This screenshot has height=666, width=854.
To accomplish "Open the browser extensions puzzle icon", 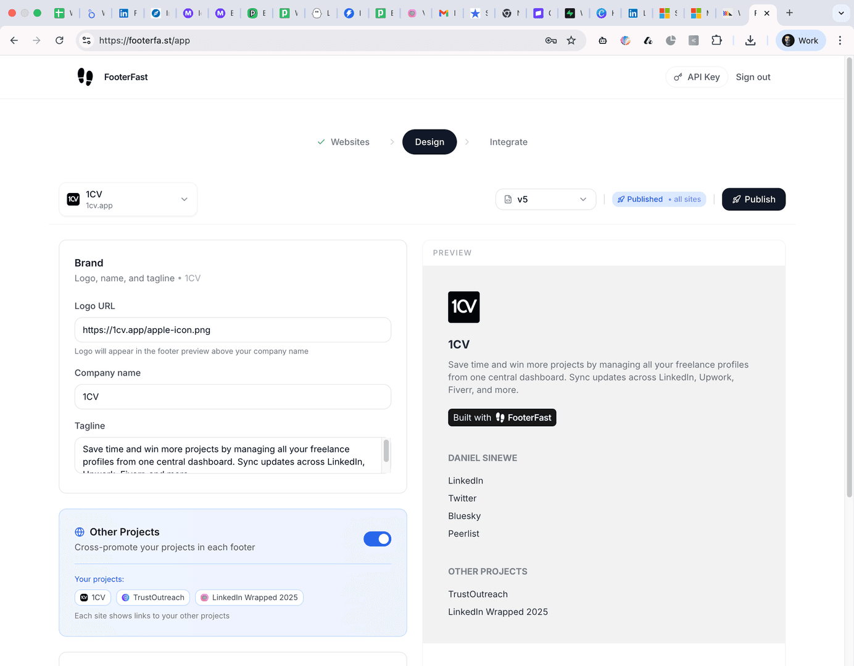I will pyautogui.click(x=716, y=41).
